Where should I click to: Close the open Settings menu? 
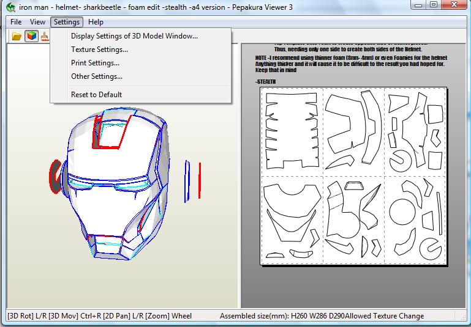click(x=67, y=22)
